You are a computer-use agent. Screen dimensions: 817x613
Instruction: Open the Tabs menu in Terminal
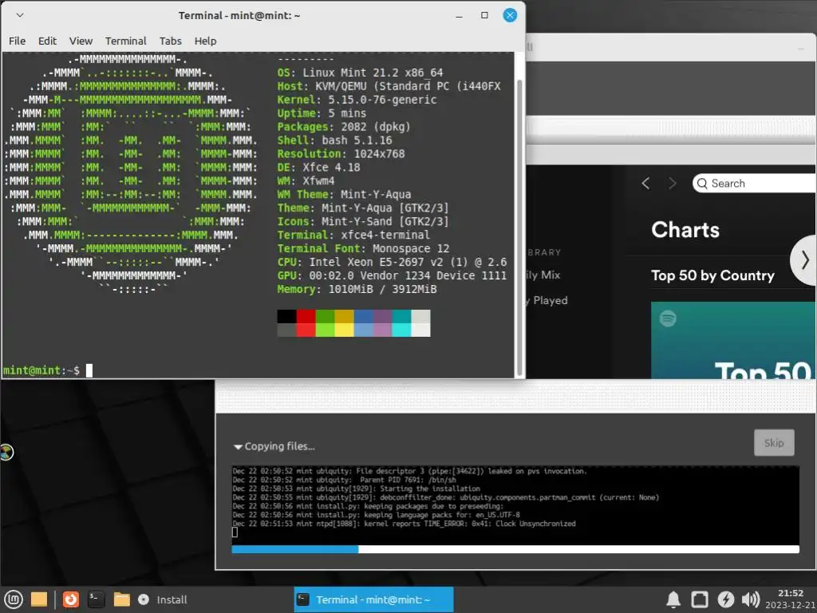171,41
